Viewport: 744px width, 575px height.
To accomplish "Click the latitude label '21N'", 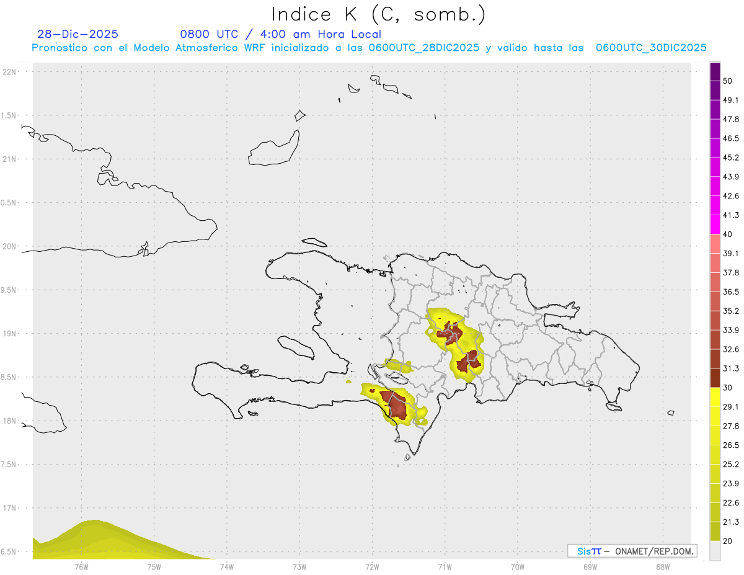I will pyautogui.click(x=10, y=159).
